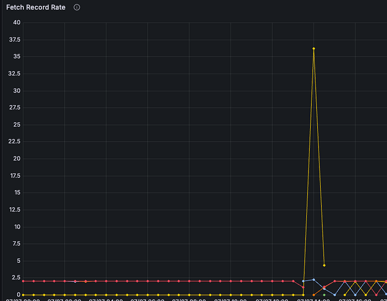Image resolution: width=387 pixels, height=301 pixels.
Task: Click the y-axis label 22.5
Action: (x=14, y=141)
